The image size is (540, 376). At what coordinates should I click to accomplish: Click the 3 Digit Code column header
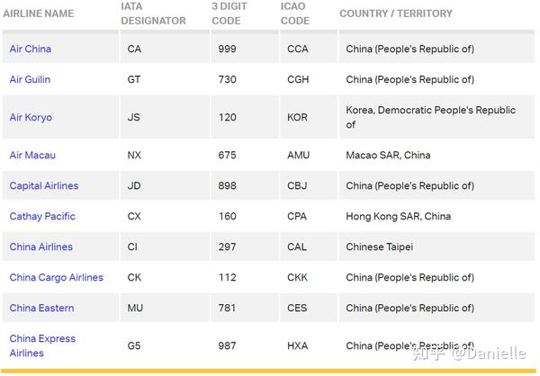tap(231, 13)
